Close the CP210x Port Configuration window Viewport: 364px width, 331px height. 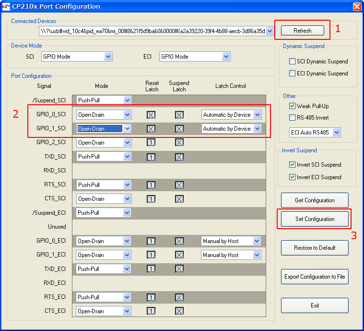(357, 7)
